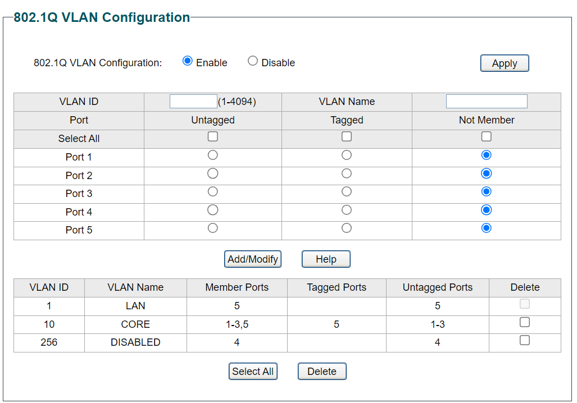The image size is (577, 403).
Task: Set Port 4 to Tagged
Action: [347, 210]
